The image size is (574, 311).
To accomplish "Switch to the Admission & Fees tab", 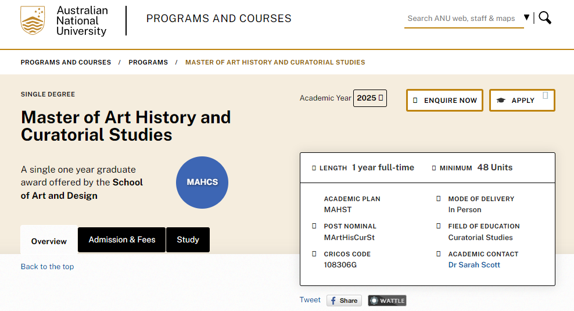I will click(x=122, y=239).
